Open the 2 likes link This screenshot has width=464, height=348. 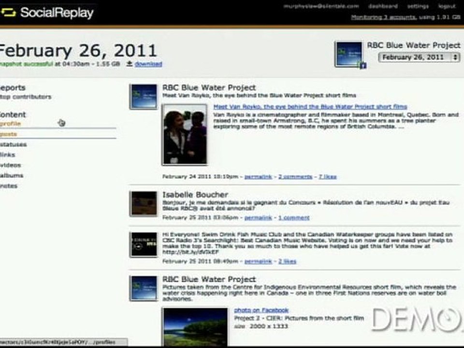point(287,261)
